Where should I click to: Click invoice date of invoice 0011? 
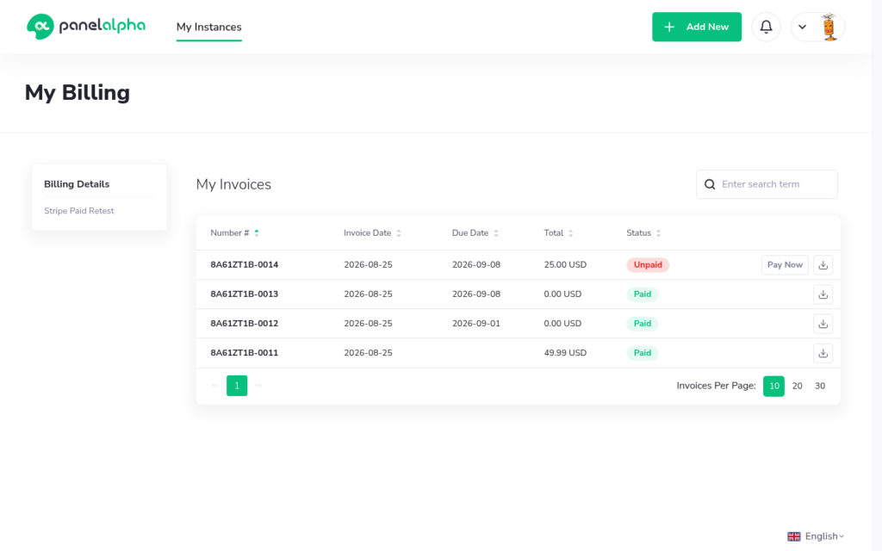pos(368,353)
